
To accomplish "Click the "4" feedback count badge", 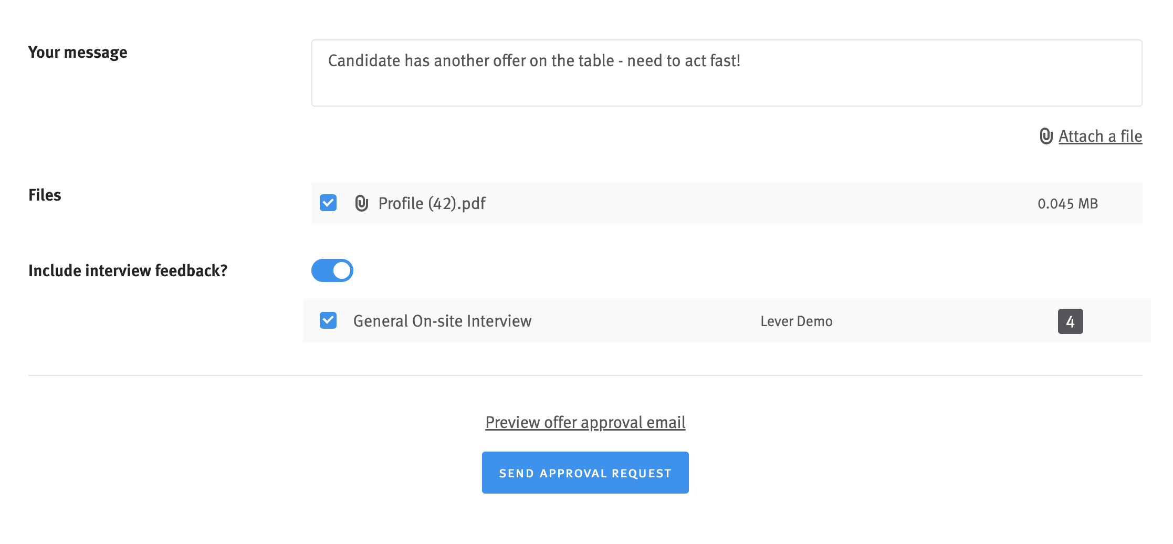I will [x=1071, y=321].
